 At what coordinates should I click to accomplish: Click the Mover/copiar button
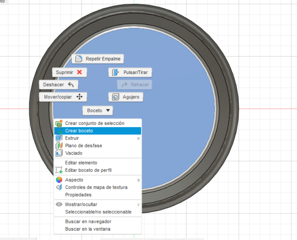point(63,97)
